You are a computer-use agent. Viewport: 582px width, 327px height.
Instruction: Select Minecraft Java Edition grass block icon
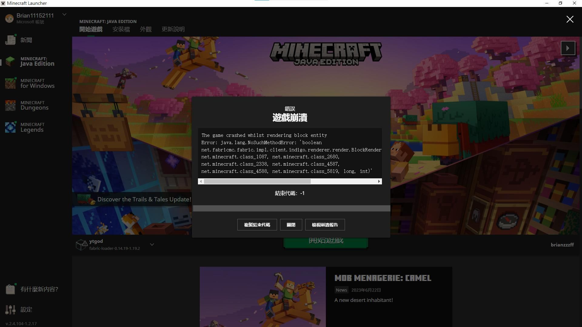10,61
